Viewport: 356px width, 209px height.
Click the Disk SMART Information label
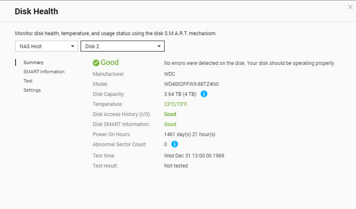point(121,125)
